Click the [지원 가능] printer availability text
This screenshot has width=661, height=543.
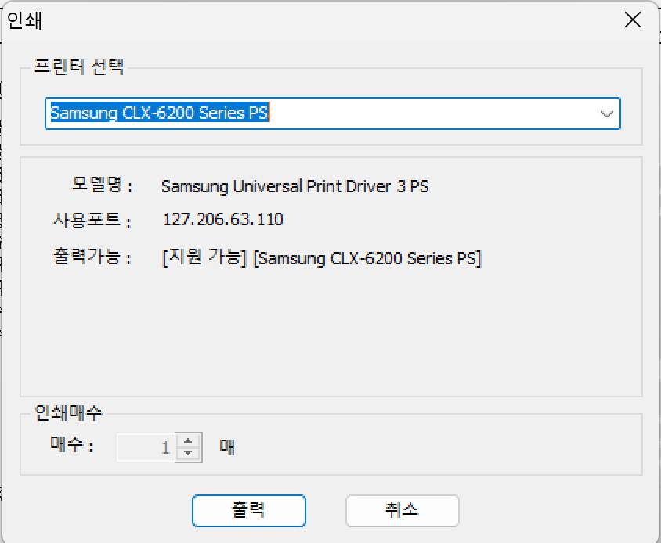[x=204, y=257]
